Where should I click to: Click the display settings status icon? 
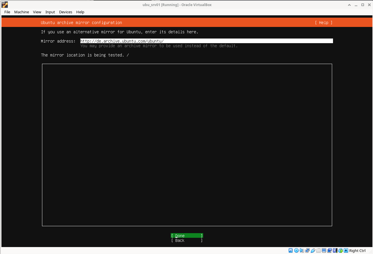pyautogui.click(x=324, y=251)
